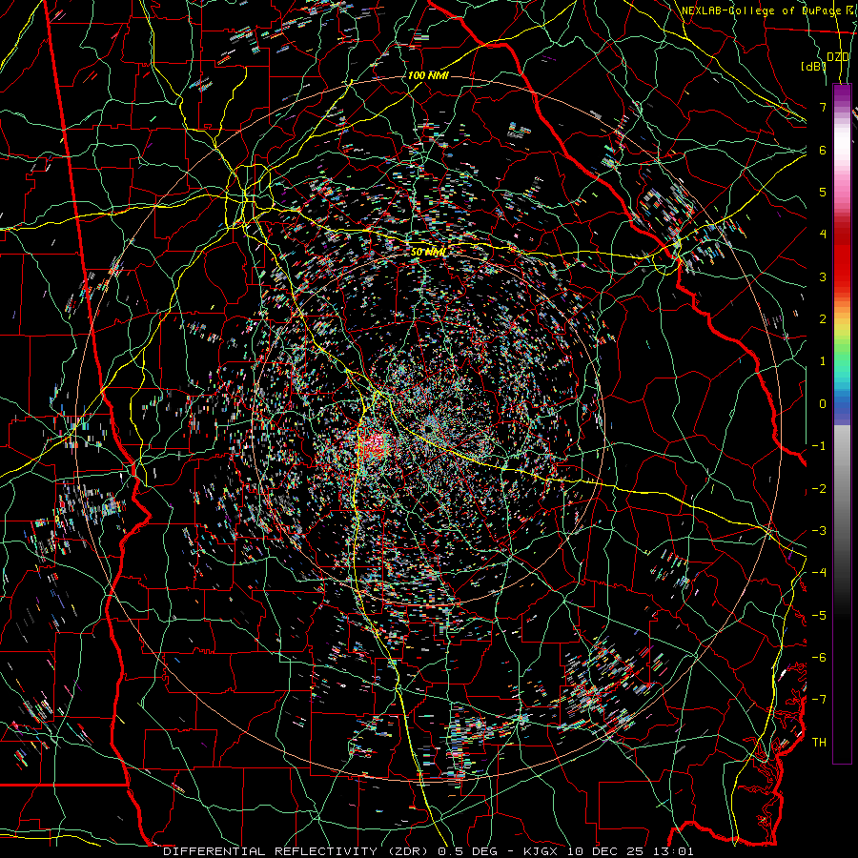Click the "-4" value on the dB scale
The width and height of the screenshot is (858, 858).
pos(819,573)
